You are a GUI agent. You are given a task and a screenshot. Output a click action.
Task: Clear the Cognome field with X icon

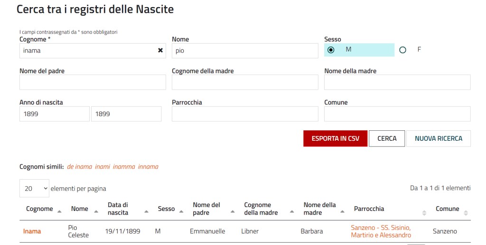[x=160, y=50]
